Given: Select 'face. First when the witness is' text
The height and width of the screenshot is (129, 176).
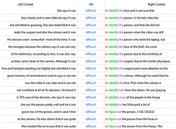Looking at the screenshot, I should coord(142,83).
